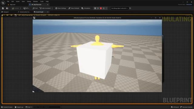Click the graph icon in breadcrumb bar
This screenshot has height=109, width=194.
tap(16, 15)
